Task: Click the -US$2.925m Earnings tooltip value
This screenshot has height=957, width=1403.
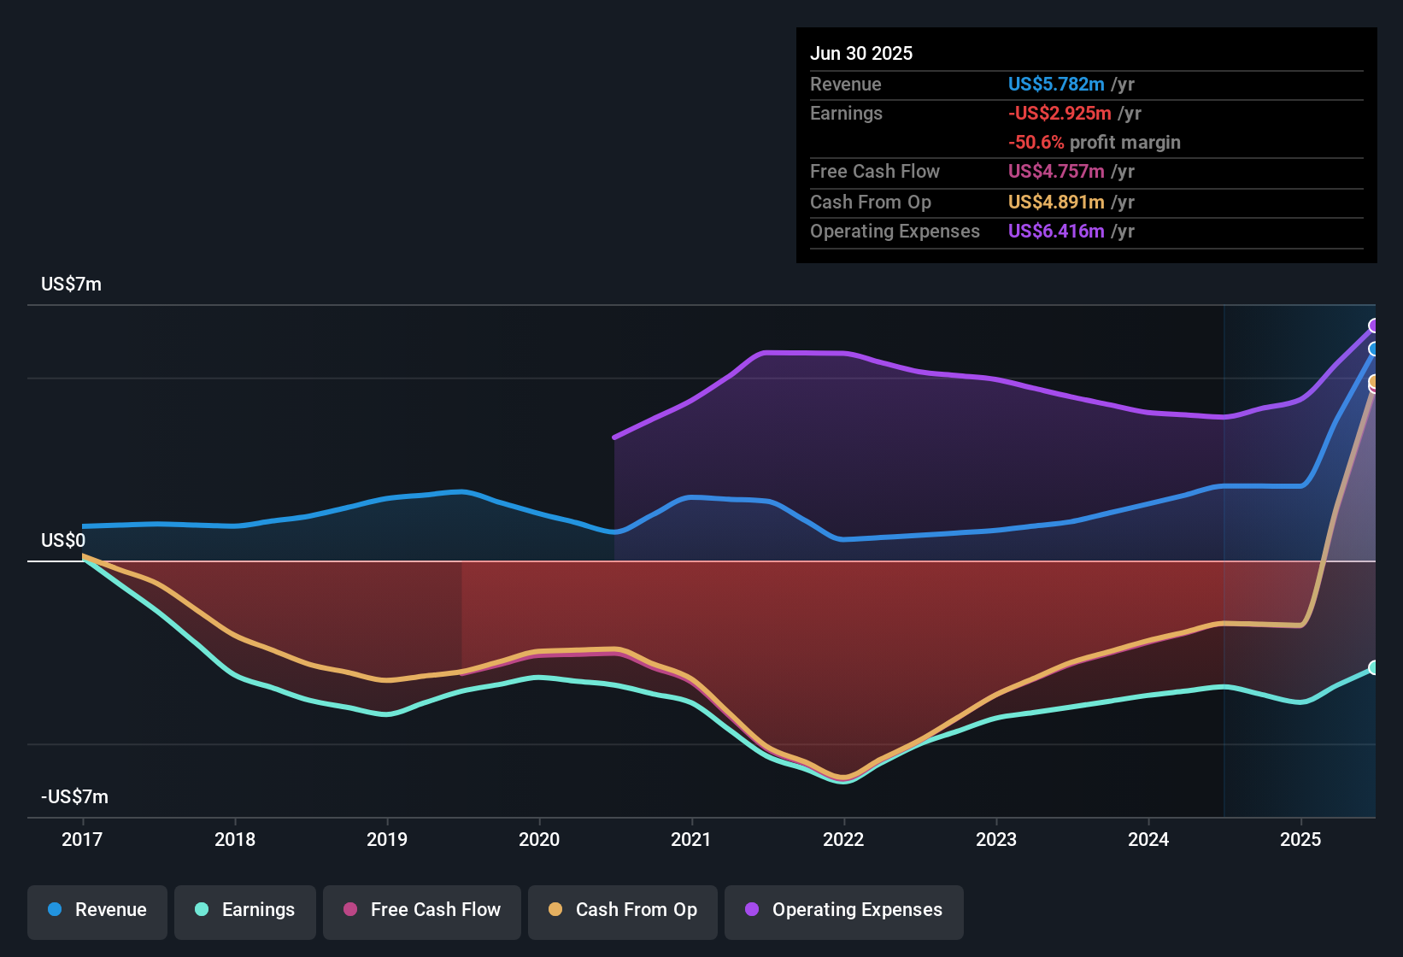Action: tap(1060, 114)
